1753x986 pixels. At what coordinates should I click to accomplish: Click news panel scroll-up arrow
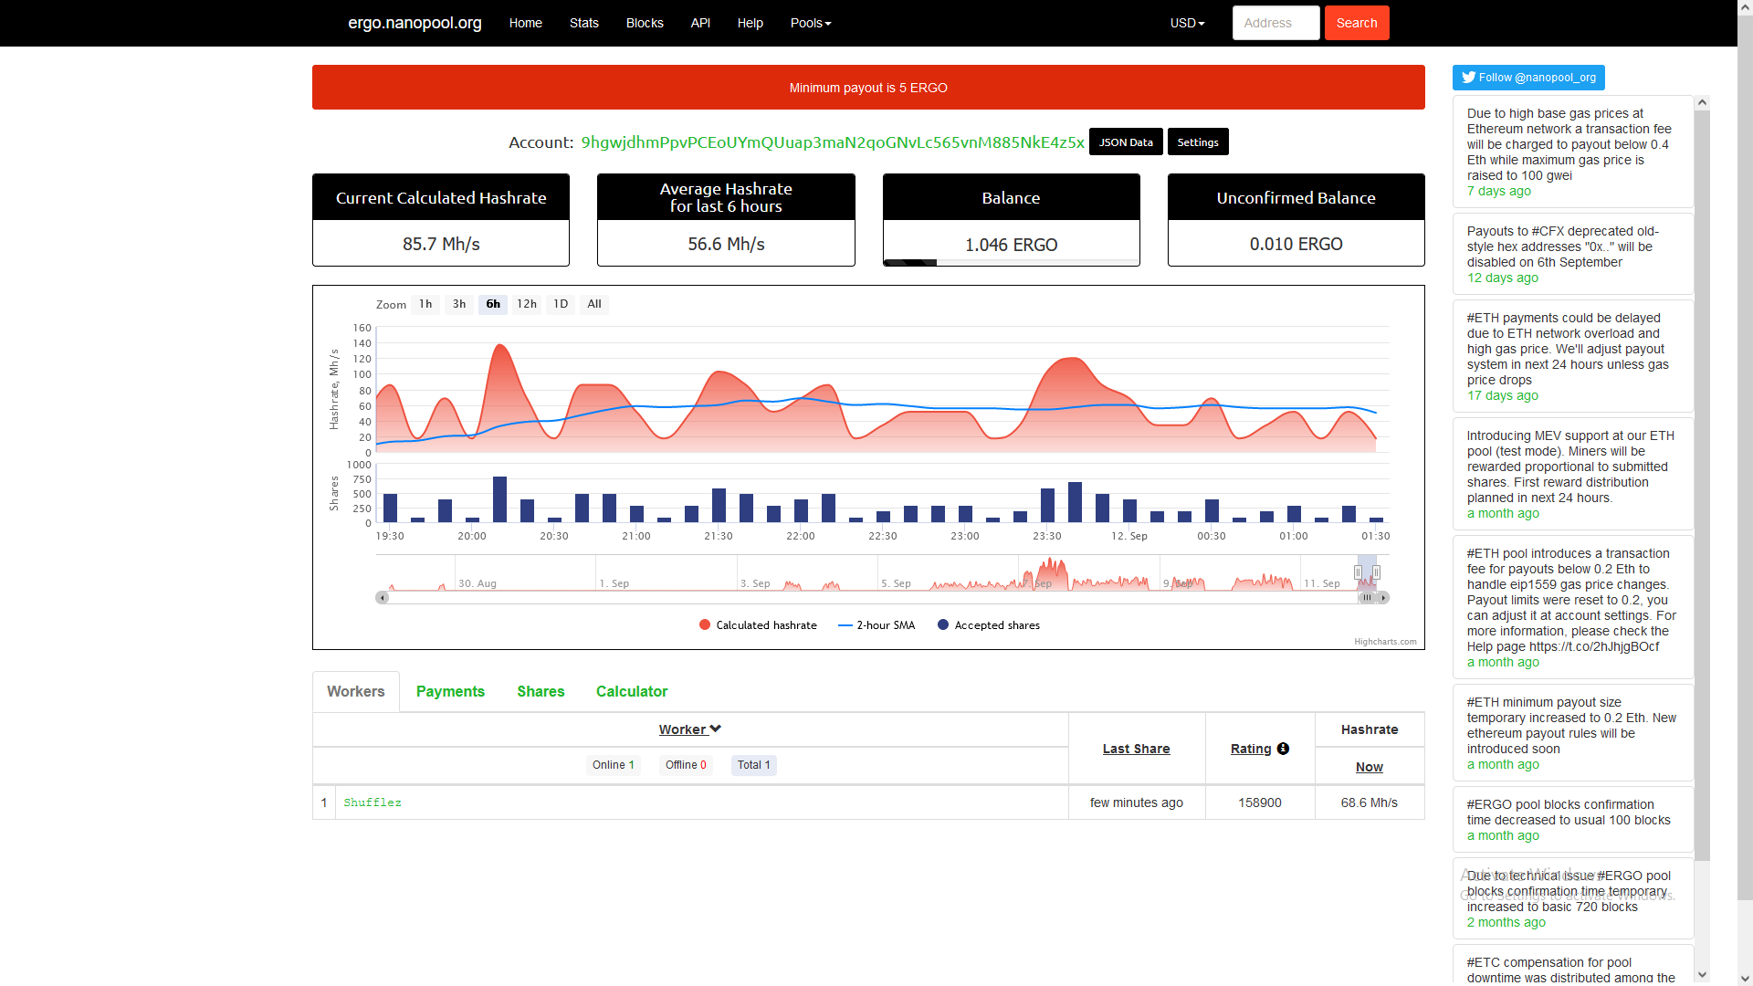point(1702,103)
